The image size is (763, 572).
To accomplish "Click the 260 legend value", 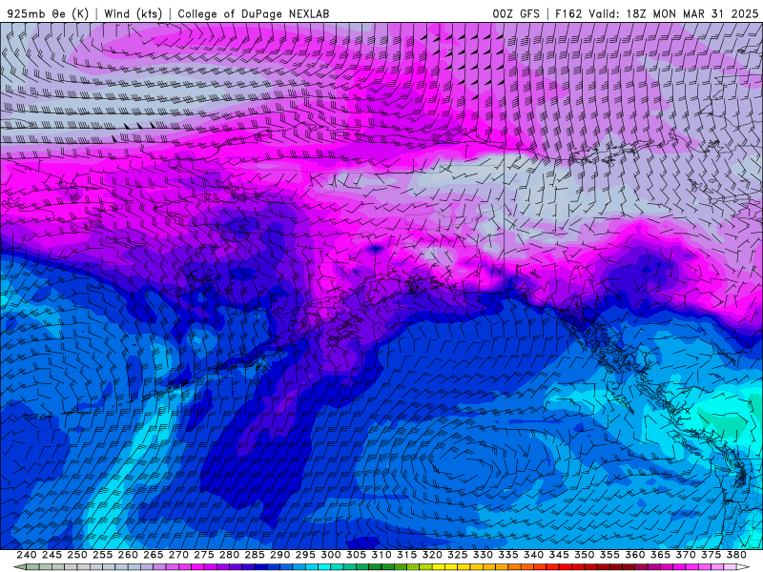I will pos(128,555).
